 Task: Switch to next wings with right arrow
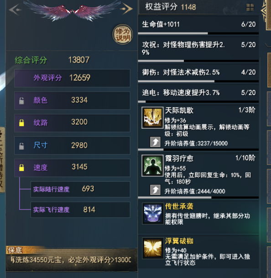pyautogui.click(x=126, y=9)
